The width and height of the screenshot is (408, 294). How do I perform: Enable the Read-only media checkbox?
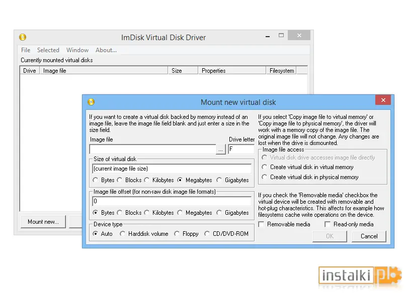(x=328, y=224)
